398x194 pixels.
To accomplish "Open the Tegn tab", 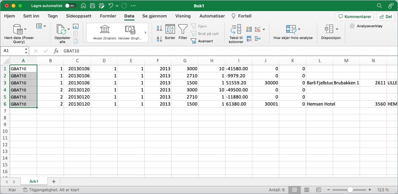I will [52, 16].
